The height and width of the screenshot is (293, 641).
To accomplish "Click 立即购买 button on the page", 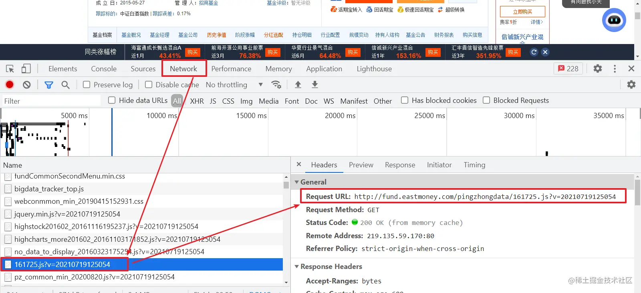I will (522, 12).
